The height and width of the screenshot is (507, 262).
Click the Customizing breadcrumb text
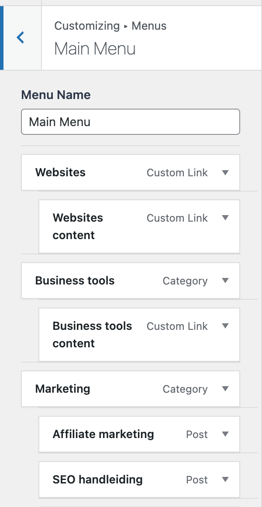tap(87, 26)
